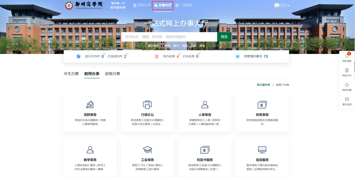The width and height of the screenshot is (355, 178).
Task: Expand the user avatar dropdown arrow
Action: (288, 6)
